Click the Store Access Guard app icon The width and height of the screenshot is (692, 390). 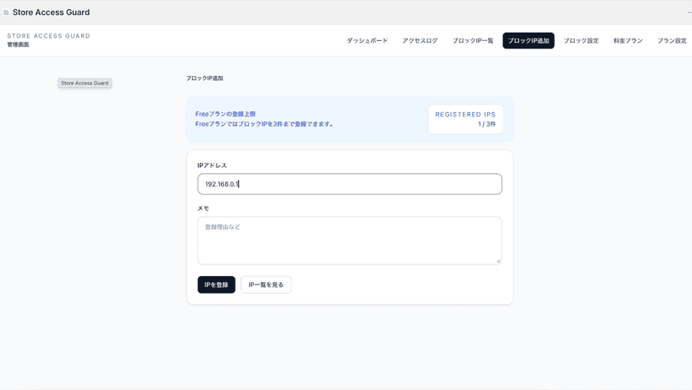(x=6, y=13)
